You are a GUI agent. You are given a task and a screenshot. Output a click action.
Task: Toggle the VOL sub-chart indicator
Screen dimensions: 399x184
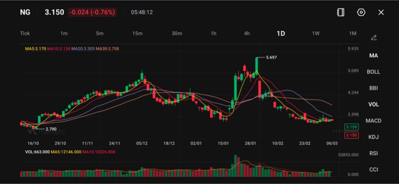click(373, 104)
